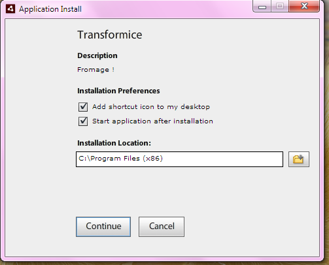Viewport: 329px width, 265px height.
Task: Click the disabled maximize window button
Action: 280,6
